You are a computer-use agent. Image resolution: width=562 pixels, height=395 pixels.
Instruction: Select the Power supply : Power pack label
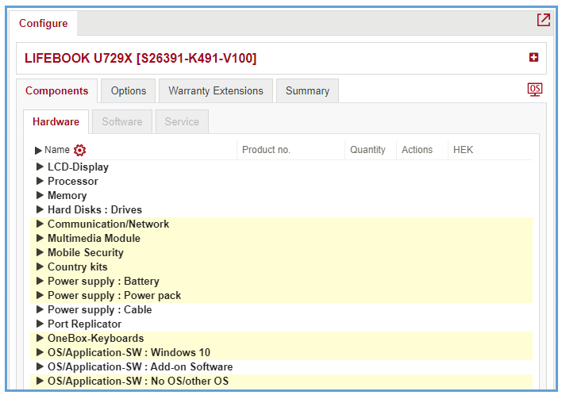click(x=114, y=296)
